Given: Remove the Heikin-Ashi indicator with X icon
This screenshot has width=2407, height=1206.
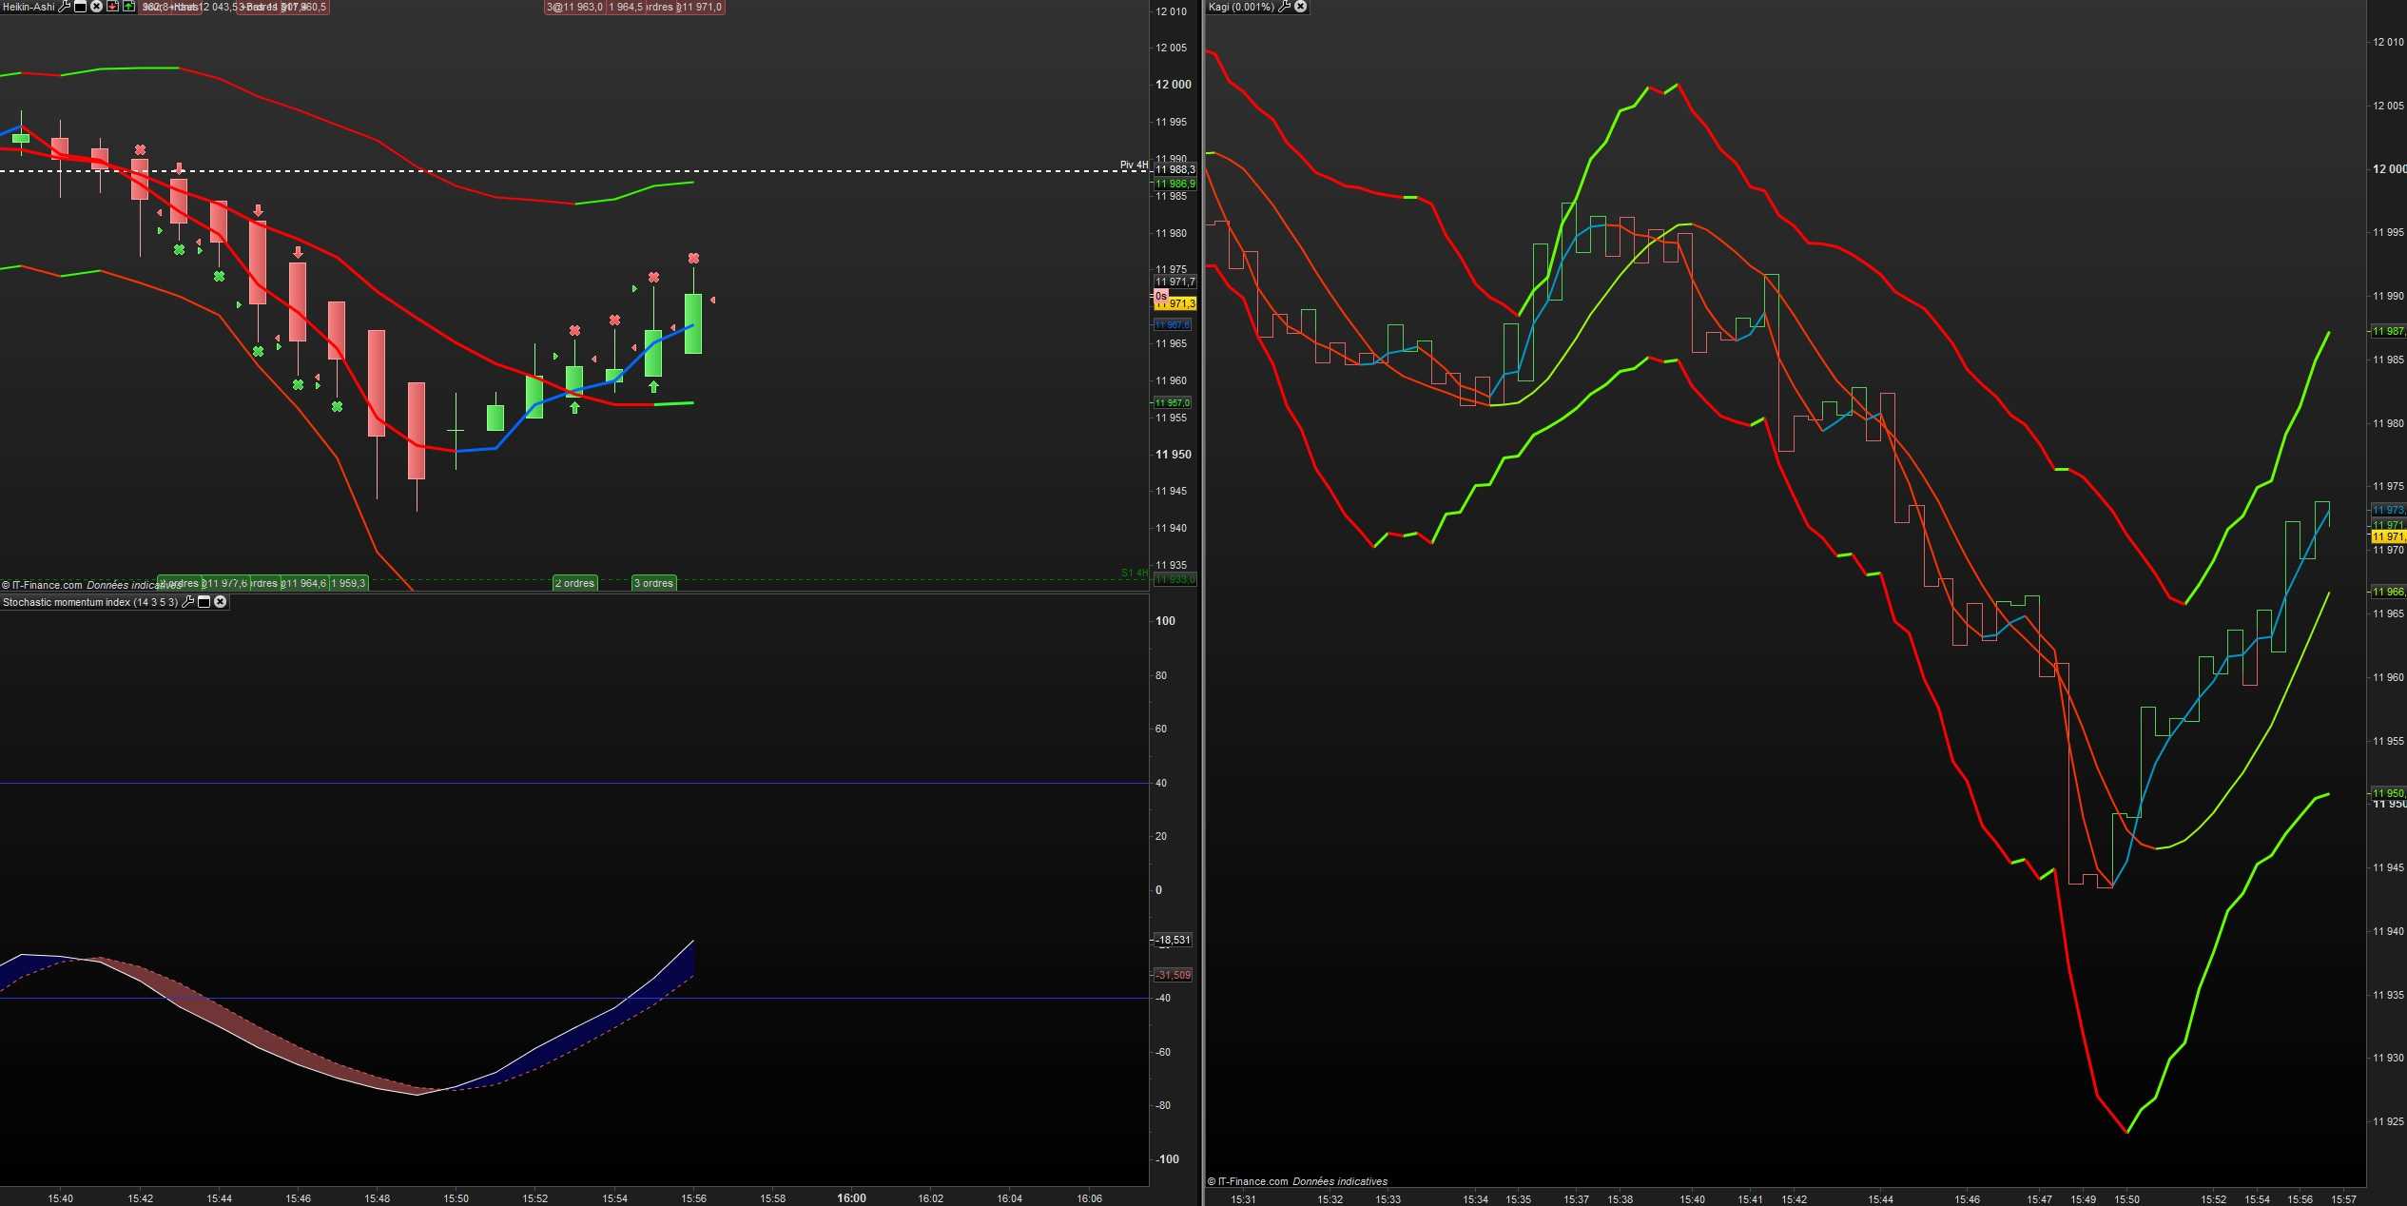Looking at the screenshot, I should [x=96, y=7].
